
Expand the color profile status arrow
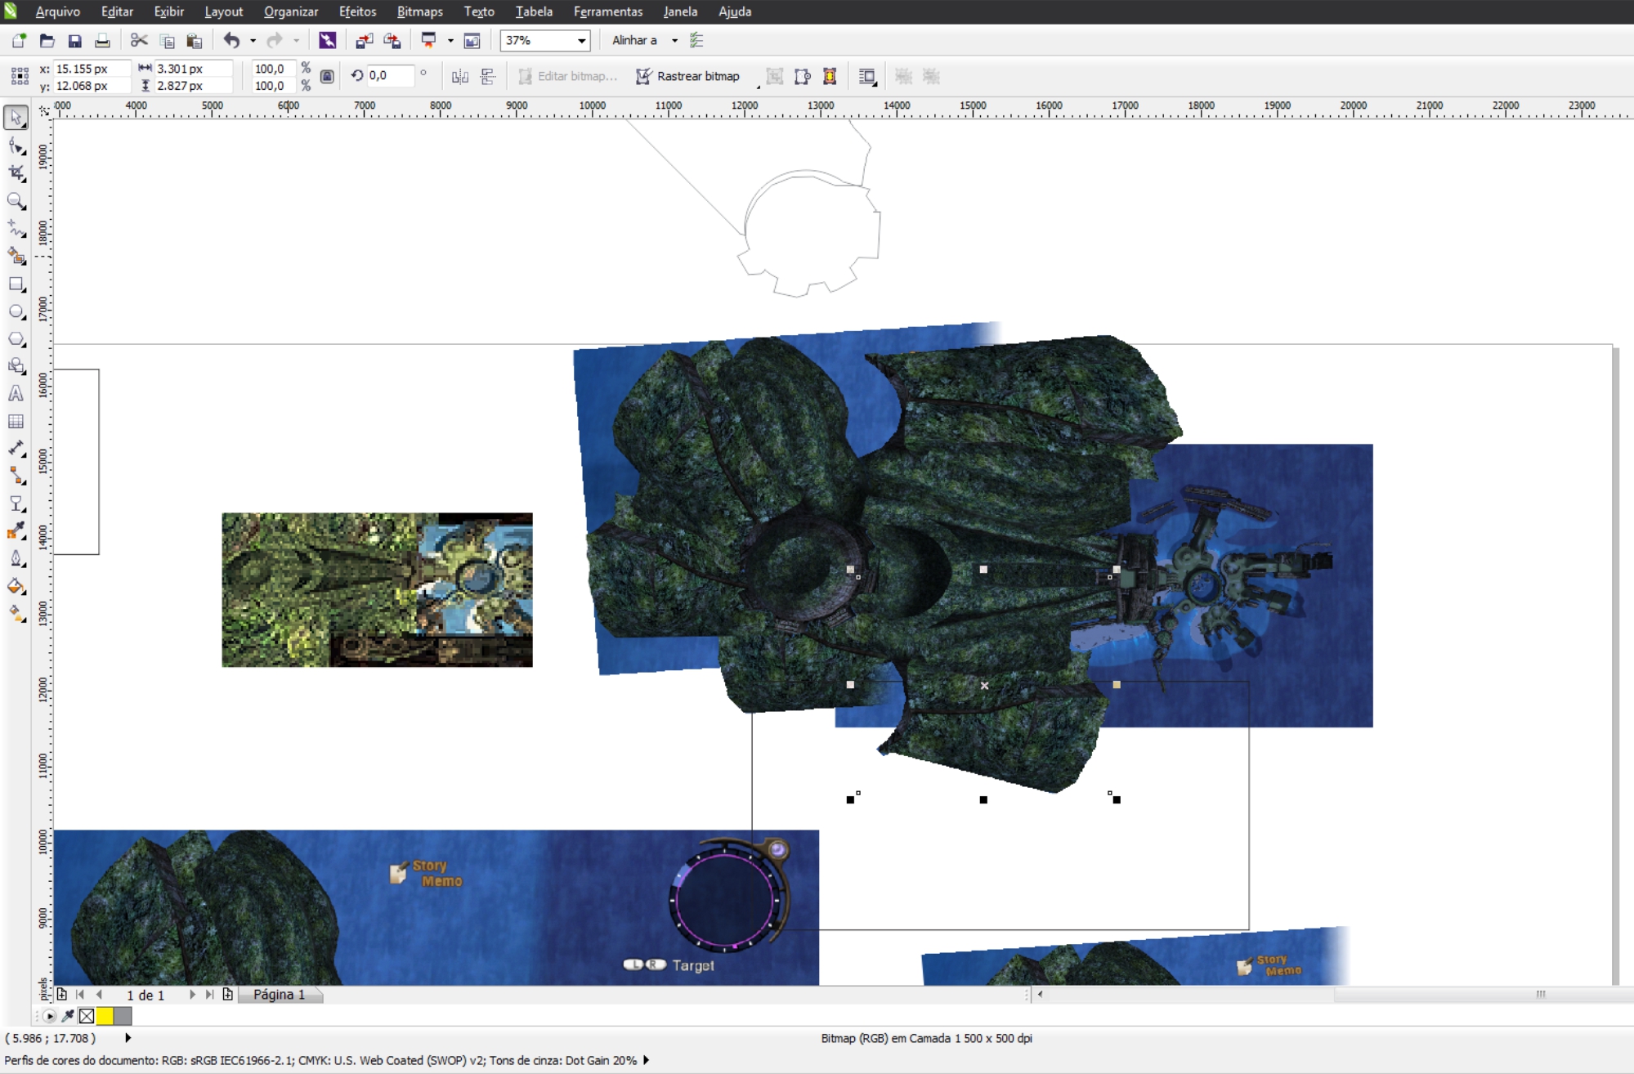(646, 1060)
